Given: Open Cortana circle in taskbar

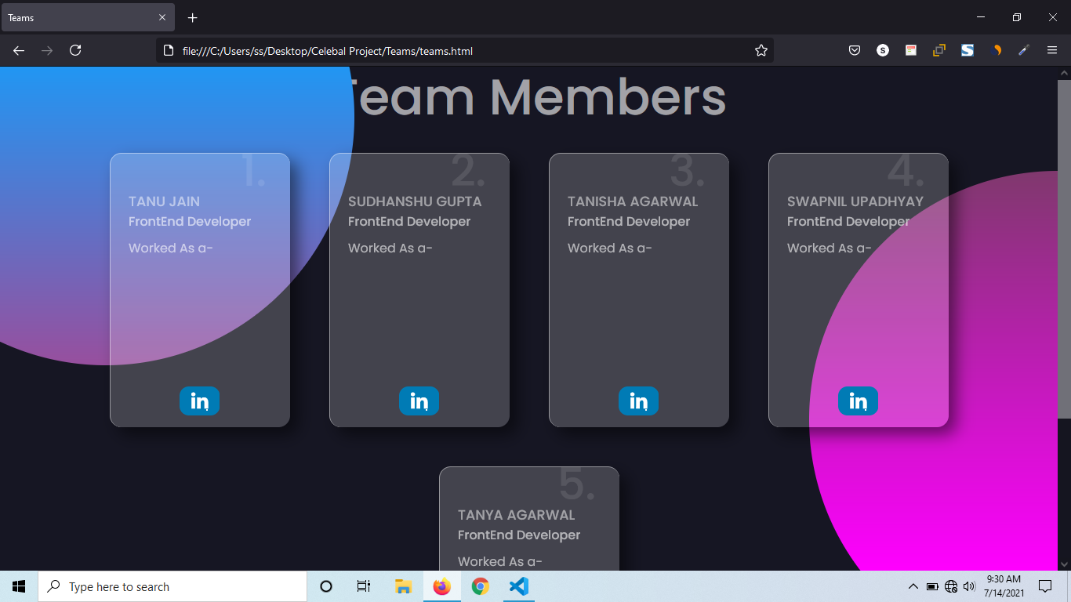Looking at the screenshot, I should pyautogui.click(x=326, y=586).
